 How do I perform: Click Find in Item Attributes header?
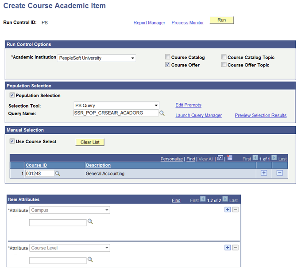pyautogui.click(x=176, y=200)
